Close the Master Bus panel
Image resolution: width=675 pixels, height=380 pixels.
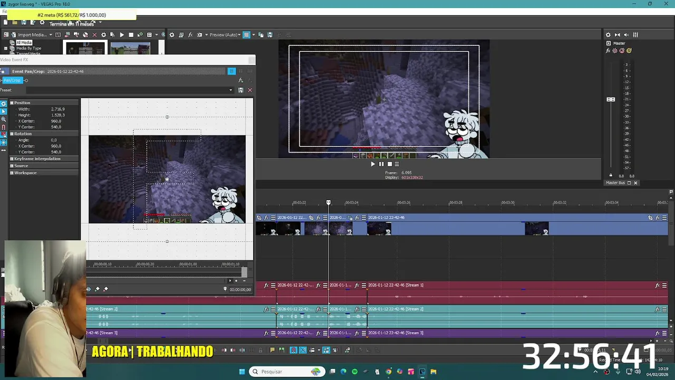(635, 183)
